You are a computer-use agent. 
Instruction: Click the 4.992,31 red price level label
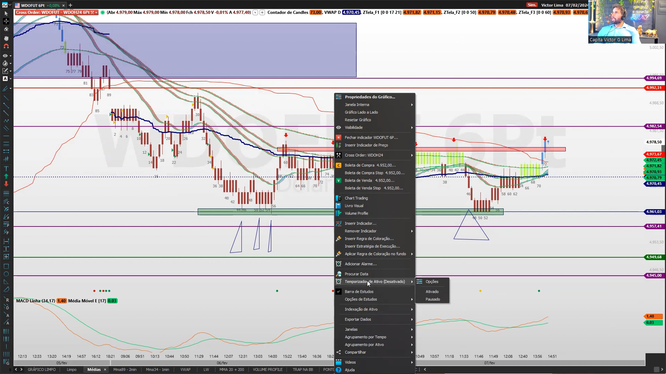pos(654,88)
